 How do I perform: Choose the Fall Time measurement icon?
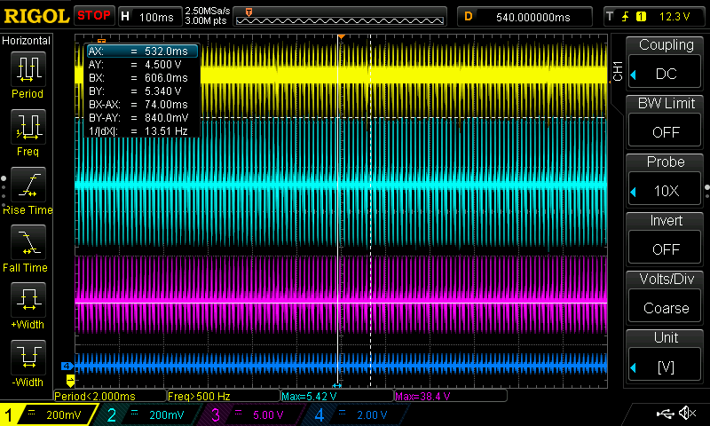pyautogui.click(x=27, y=242)
